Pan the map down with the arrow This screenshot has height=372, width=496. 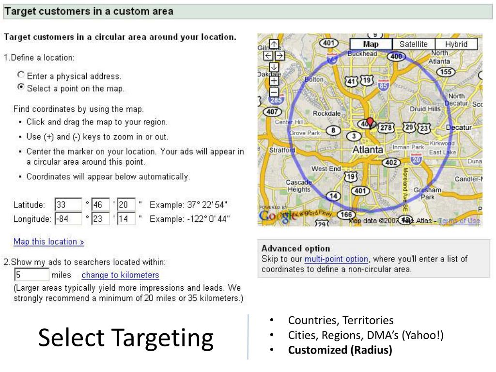(x=274, y=67)
